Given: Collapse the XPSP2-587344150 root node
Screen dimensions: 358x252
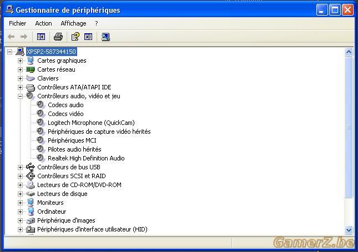Looking at the screenshot, I should pyautogui.click(x=9, y=52).
